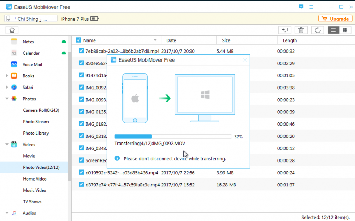This screenshot has height=221, width=355.
Task: Click the Windows monitor illustration in dialog
Action: 205,98
